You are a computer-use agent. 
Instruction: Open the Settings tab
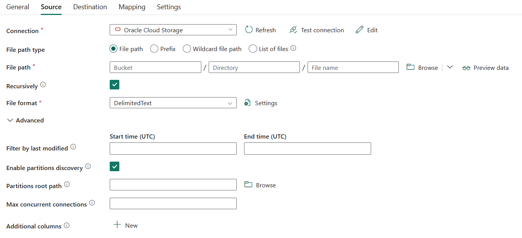click(x=169, y=7)
